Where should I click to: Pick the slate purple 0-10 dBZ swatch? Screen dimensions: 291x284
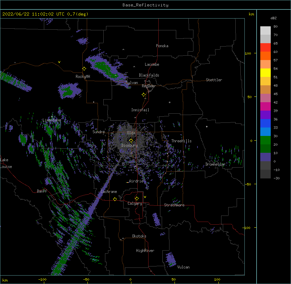(x=265, y=157)
